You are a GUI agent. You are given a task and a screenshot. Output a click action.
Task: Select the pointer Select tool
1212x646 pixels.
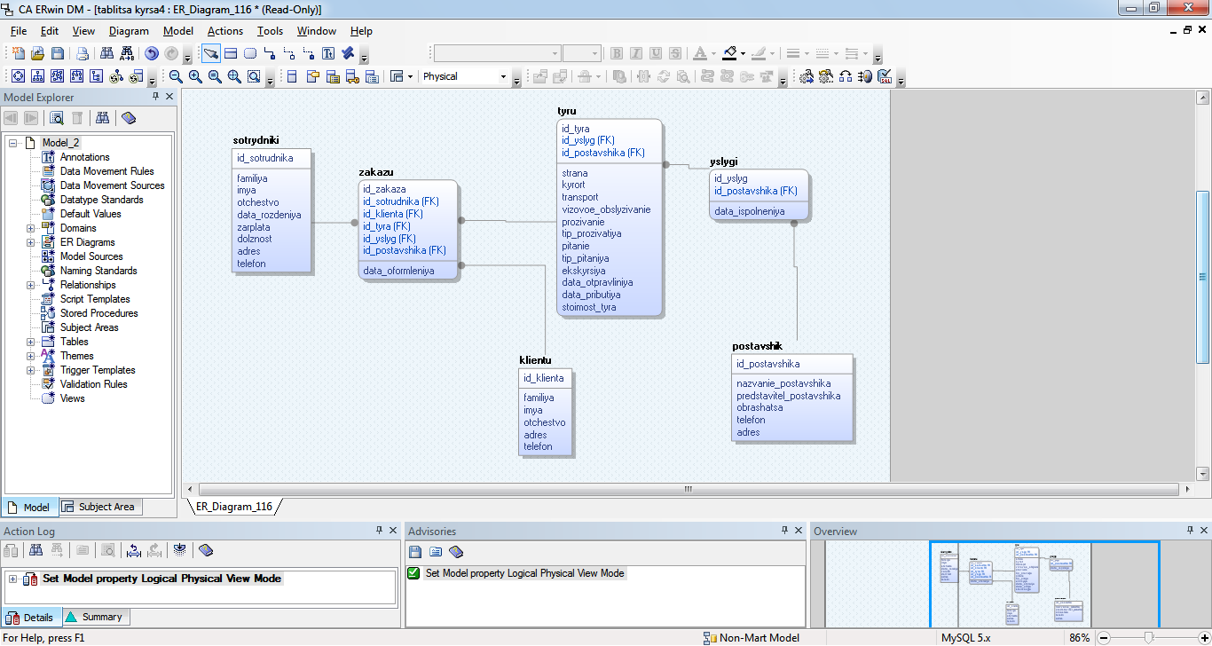[x=210, y=53]
